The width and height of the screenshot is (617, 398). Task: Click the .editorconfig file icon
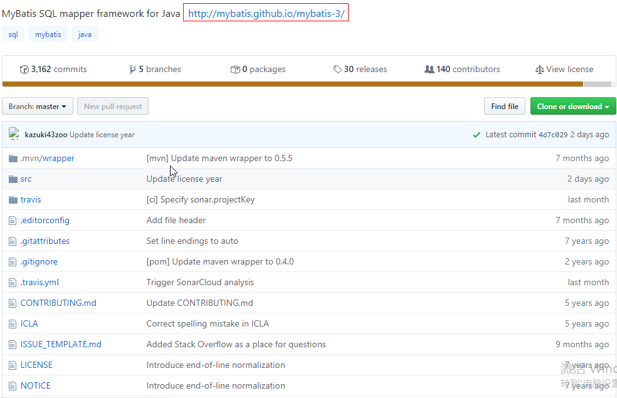click(13, 221)
